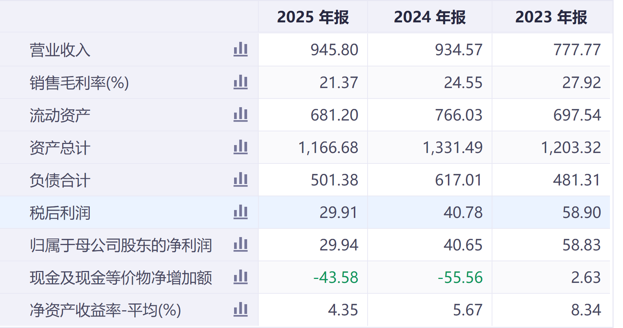The height and width of the screenshot is (328, 623).
Task: Select the chart icon for 现金及现金等价物净增加额
Action: (x=241, y=277)
